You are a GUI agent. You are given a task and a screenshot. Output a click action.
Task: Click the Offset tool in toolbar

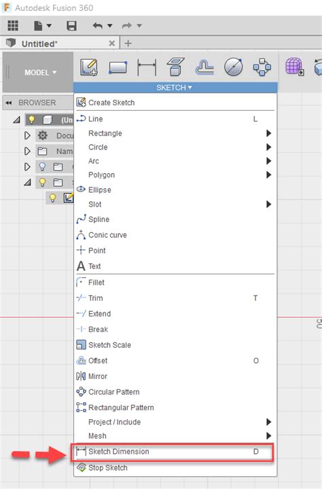pos(204,67)
